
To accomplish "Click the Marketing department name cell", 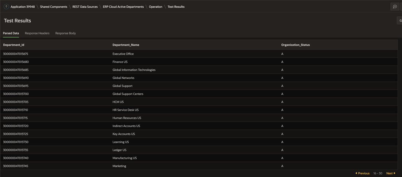I will click(x=119, y=166).
